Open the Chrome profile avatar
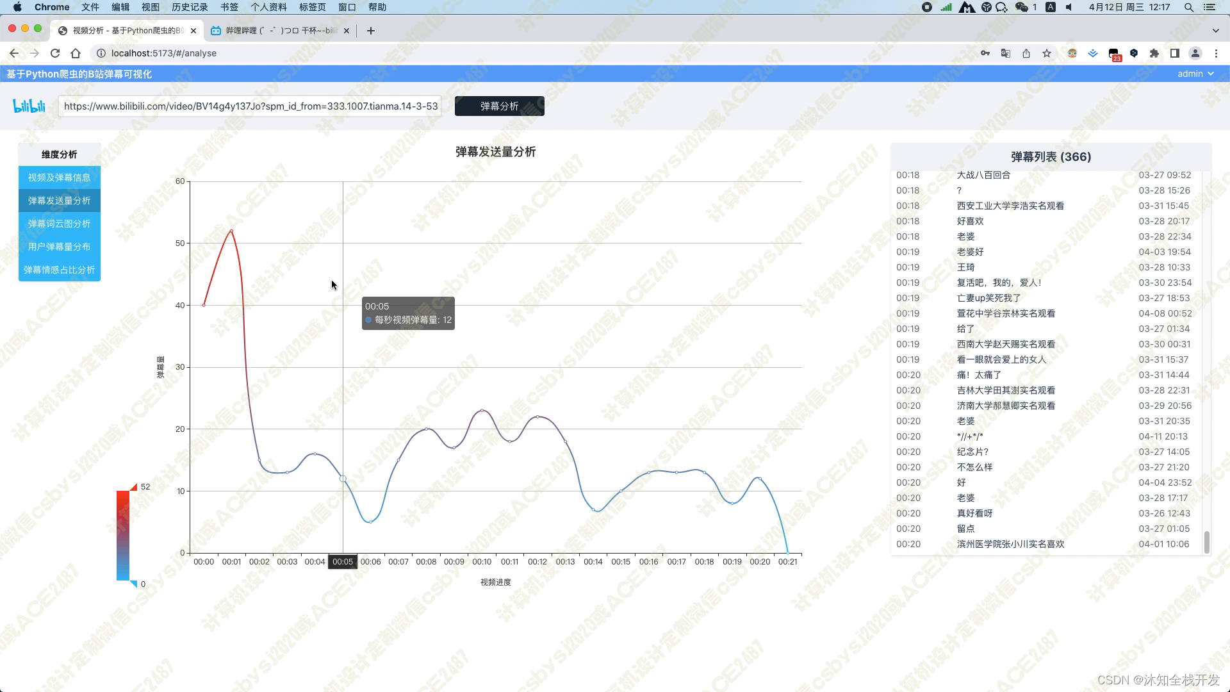Screen dimensions: 1230x692 [x=1195, y=53]
